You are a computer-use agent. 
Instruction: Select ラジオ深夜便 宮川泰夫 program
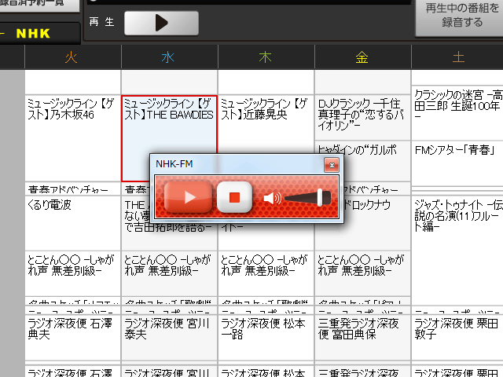[169, 337]
